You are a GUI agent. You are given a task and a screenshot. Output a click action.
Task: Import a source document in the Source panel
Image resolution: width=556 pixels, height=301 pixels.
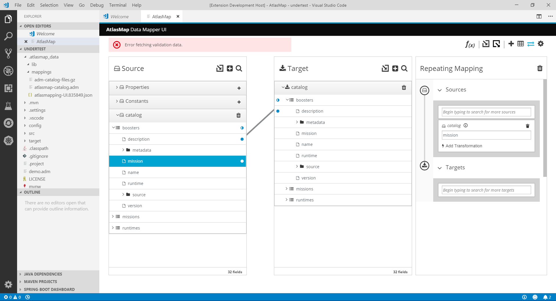[220, 68]
